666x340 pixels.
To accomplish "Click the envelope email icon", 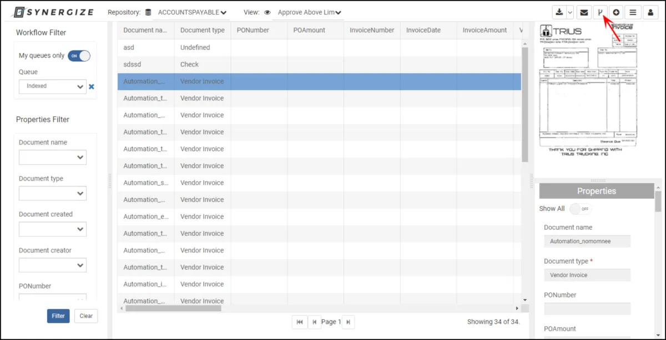I will (584, 12).
